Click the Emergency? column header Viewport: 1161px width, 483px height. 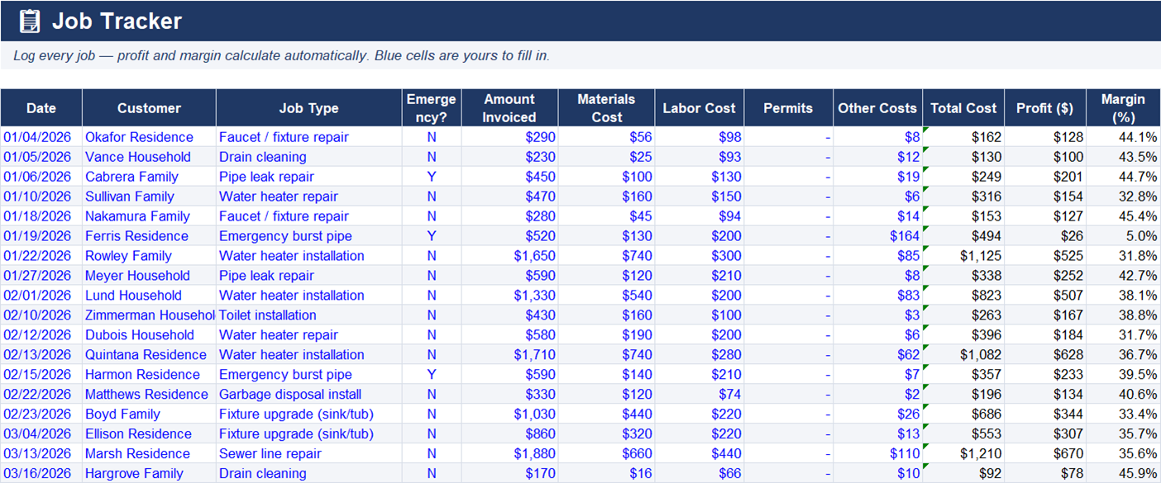pos(432,108)
